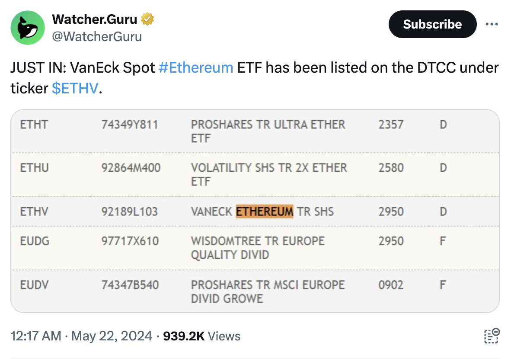Open the 939.2K Views count

point(202,336)
